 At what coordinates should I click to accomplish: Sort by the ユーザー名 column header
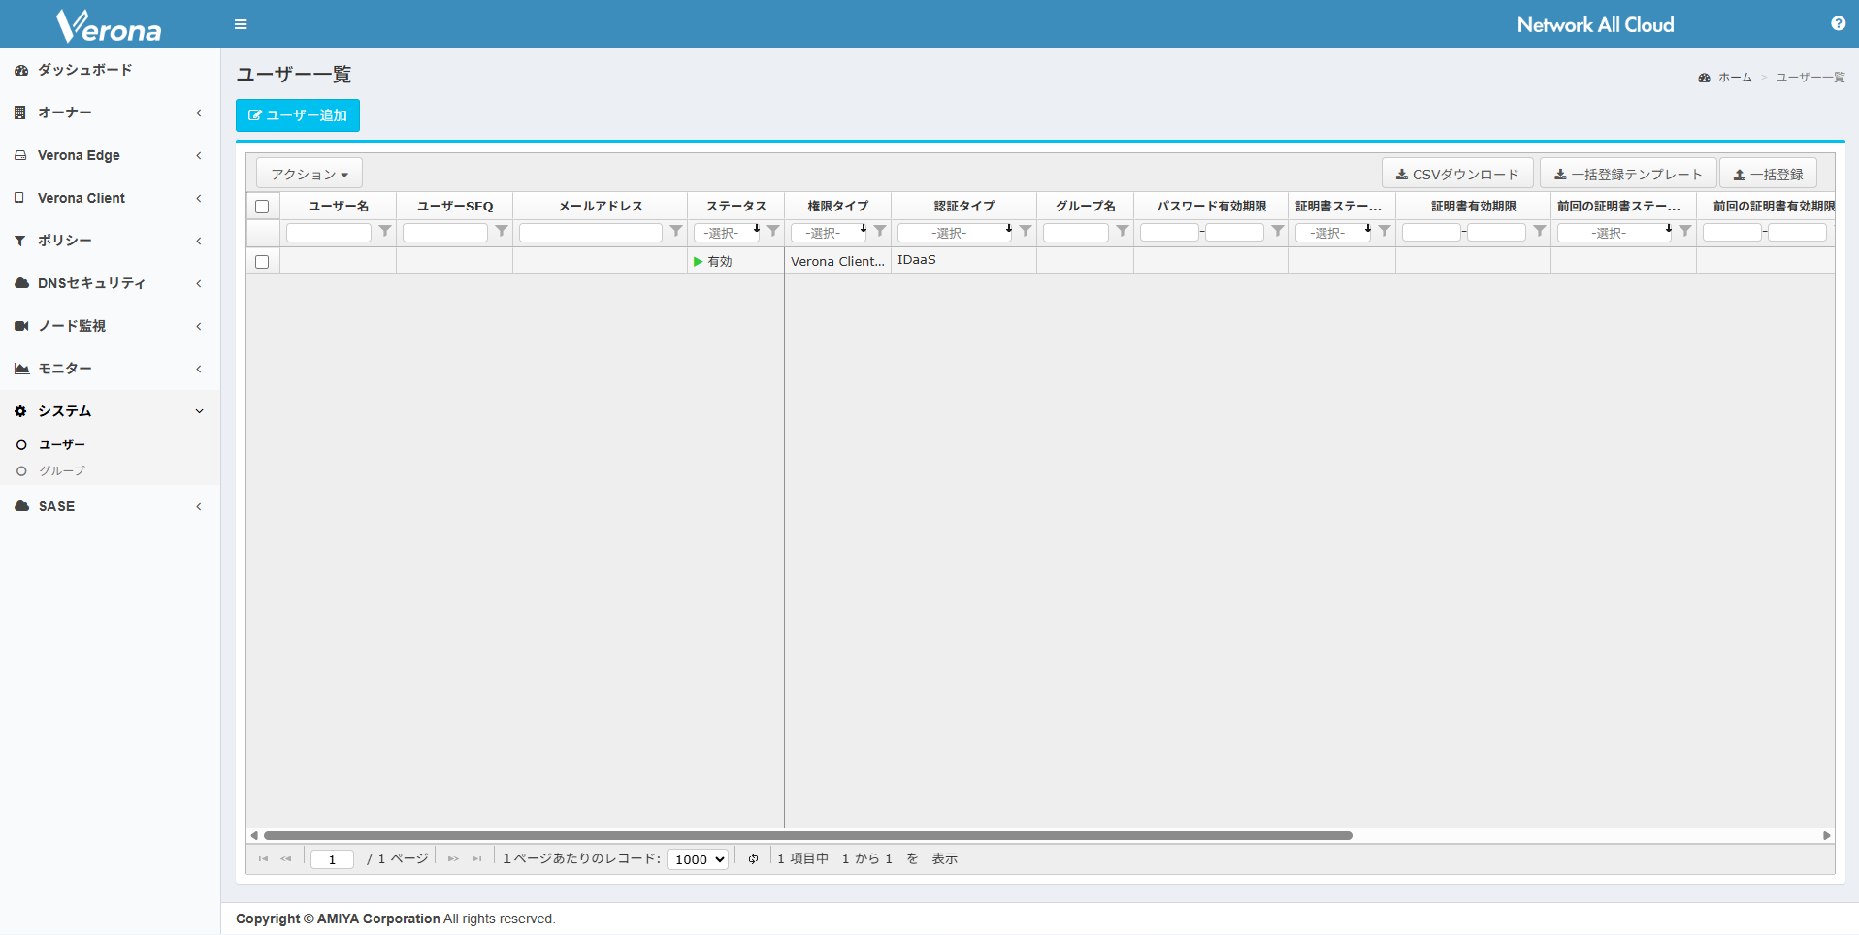click(x=339, y=206)
